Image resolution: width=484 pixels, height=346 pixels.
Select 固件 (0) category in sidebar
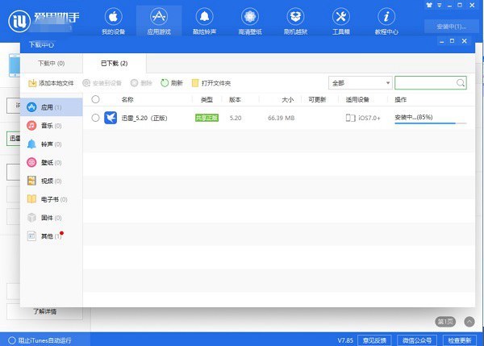point(52,218)
